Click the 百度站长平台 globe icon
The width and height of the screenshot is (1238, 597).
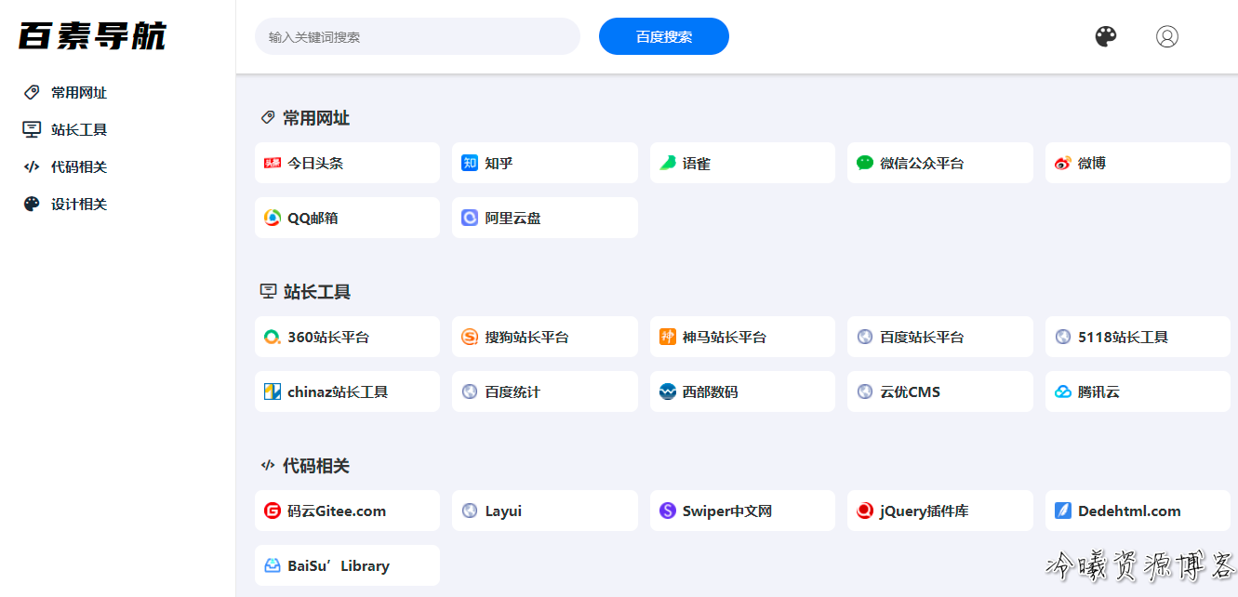865,337
